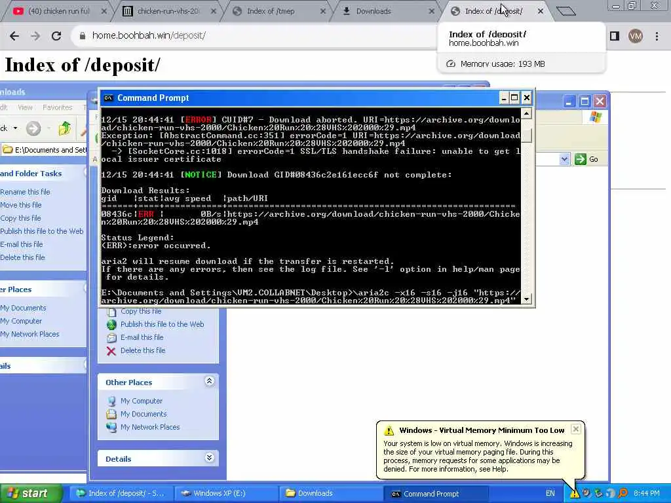Reload the page in Chrome
671x503 pixels.
(56, 36)
